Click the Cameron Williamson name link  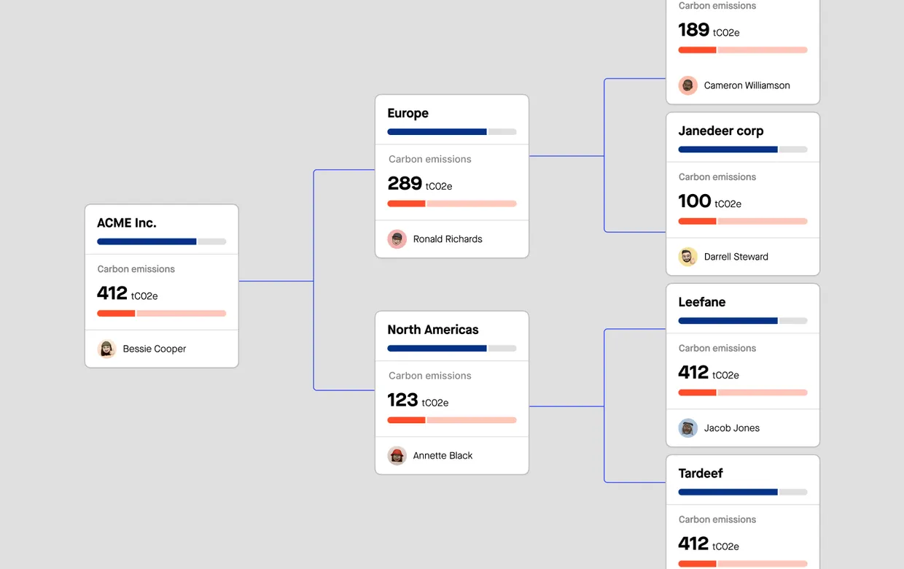(747, 85)
